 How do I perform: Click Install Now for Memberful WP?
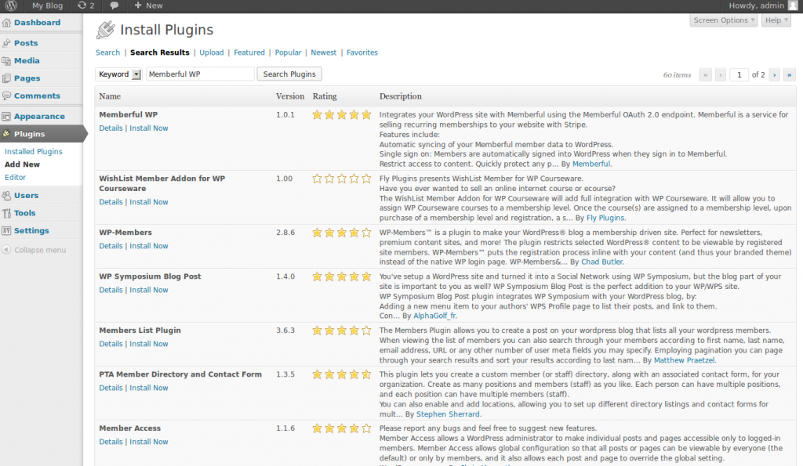coord(149,128)
